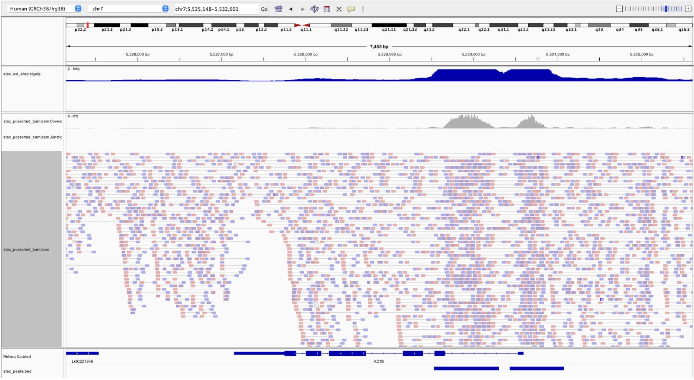Go back to the previous locus
The height and width of the screenshot is (380, 694).
(x=291, y=9)
